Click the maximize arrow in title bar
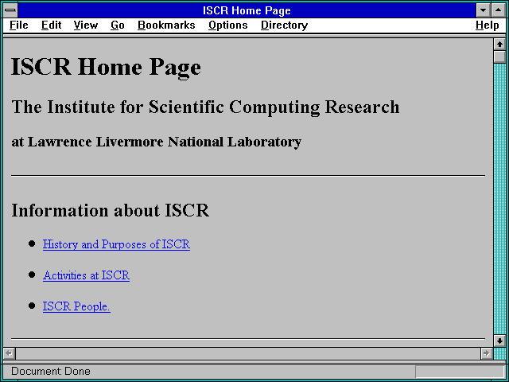The height and width of the screenshot is (382, 509). click(x=499, y=10)
